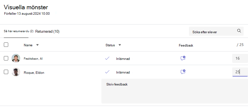This screenshot has width=248, height=107.
Task: Select the Så här returnerar du tab
Action: click(19, 31)
